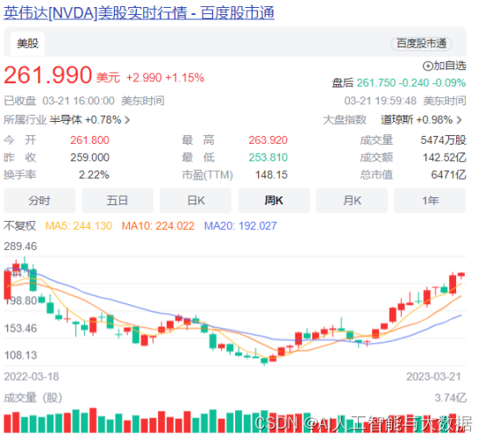Click the 换手率 value 2.22%
Viewport: 486px width, 441px height.
tap(94, 174)
